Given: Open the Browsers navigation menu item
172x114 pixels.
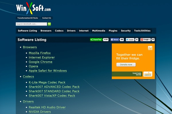Looking at the screenshot, I should click(46, 31).
